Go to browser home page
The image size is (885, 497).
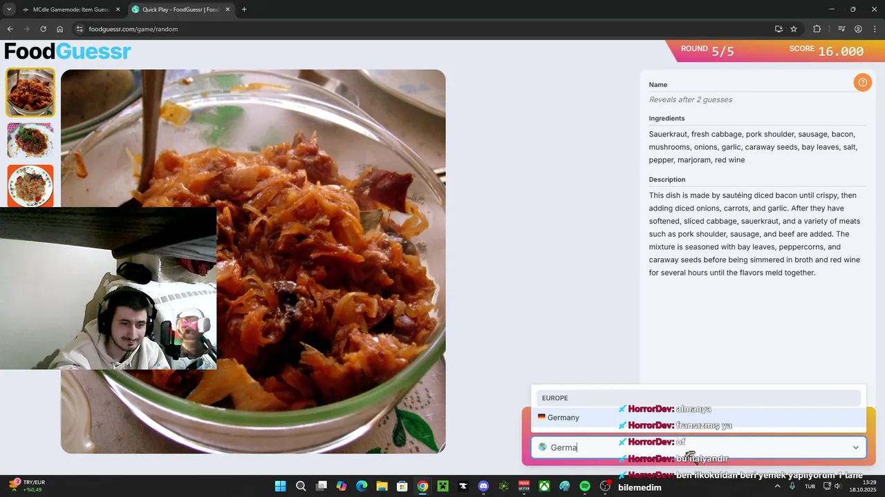click(x=59, y=29)
